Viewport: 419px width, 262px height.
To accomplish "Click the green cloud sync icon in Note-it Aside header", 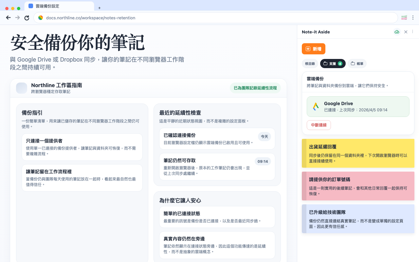I will point(397,32).
